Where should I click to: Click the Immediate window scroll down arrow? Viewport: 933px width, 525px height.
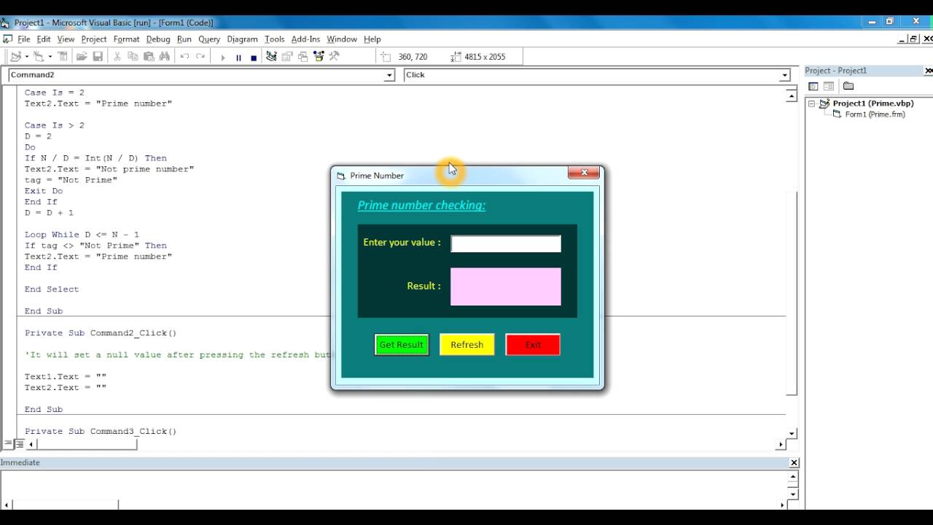click(794, 494)
